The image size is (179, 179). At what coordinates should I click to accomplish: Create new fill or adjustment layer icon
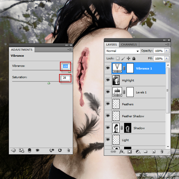point(138,152)
